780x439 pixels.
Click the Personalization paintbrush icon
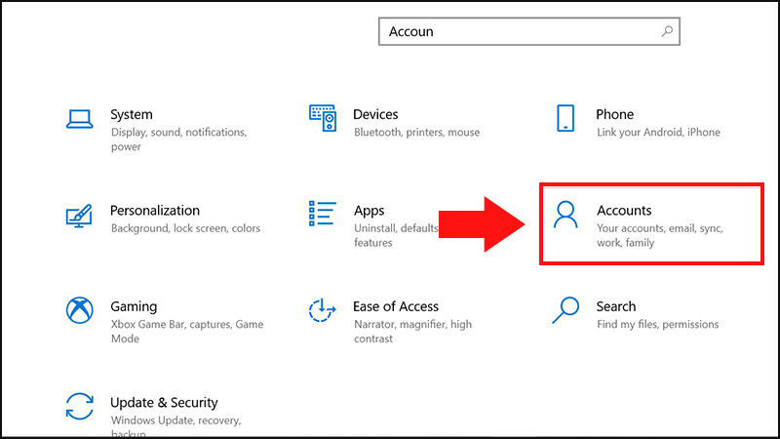point(79,216)
